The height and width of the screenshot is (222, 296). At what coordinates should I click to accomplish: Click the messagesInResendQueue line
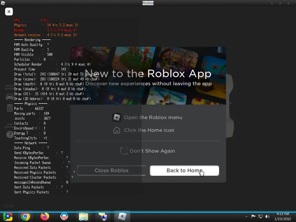[x=41, y=182]
